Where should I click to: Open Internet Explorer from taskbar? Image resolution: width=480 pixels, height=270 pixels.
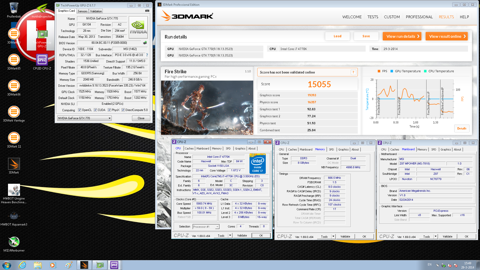pos(22,265)
